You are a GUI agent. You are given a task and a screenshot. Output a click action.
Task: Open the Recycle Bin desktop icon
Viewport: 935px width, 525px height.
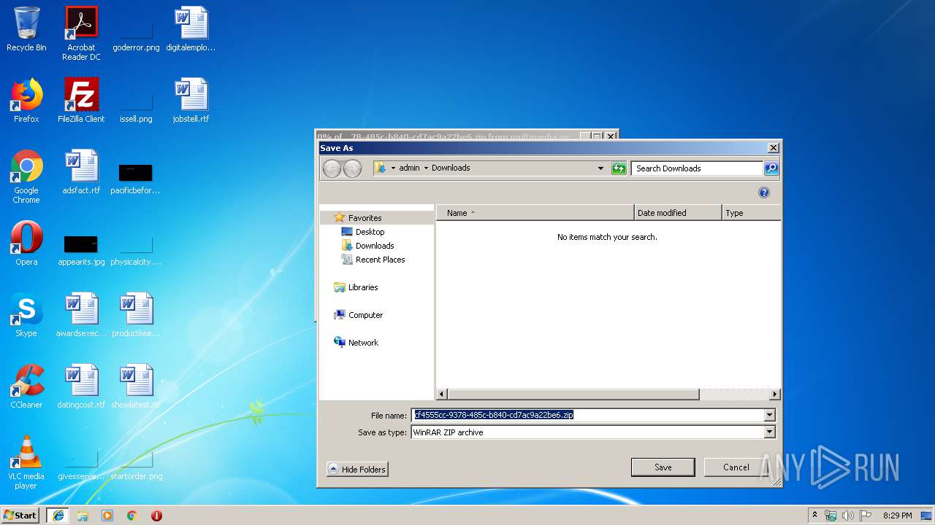coord(26,30)
